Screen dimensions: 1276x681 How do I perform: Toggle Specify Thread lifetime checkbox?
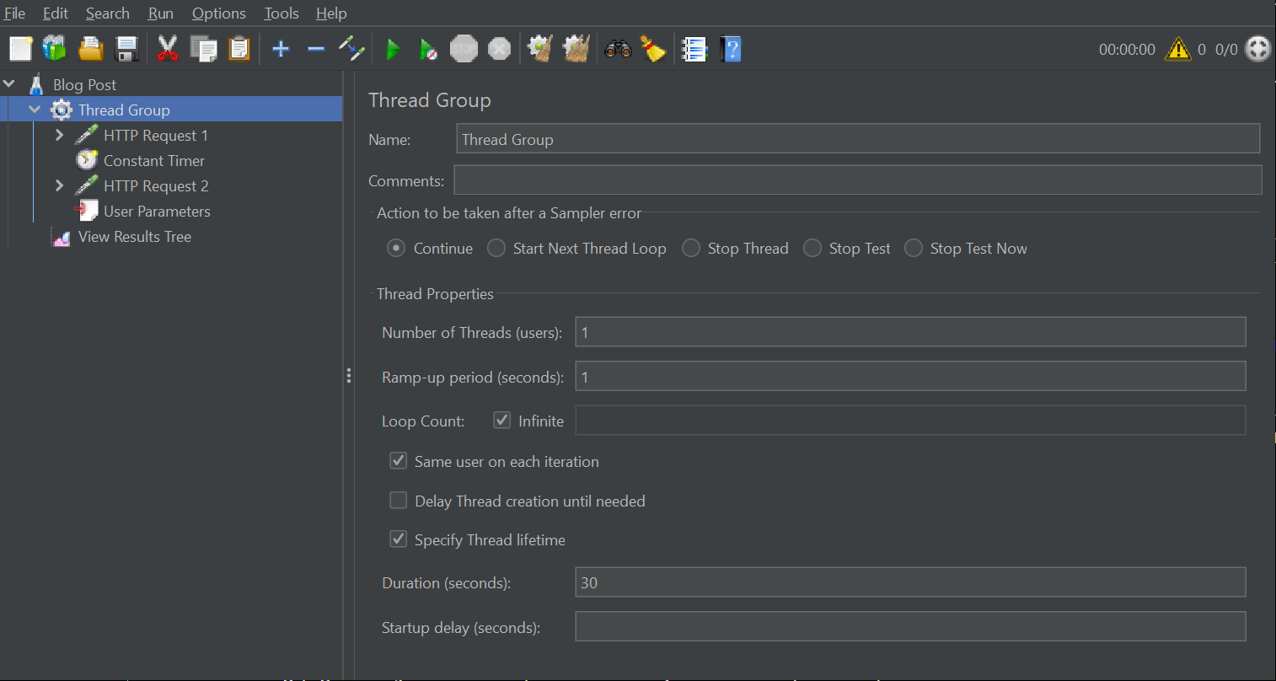tap(399, 539)
